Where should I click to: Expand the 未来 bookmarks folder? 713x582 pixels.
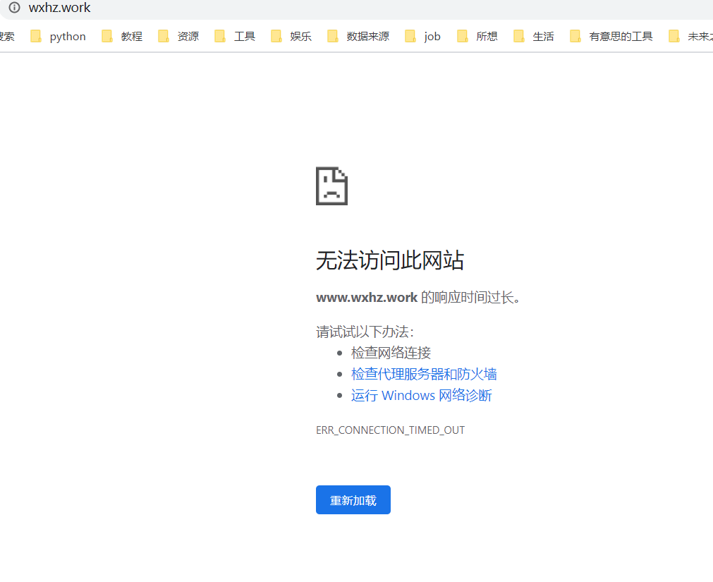coord(695,36)
